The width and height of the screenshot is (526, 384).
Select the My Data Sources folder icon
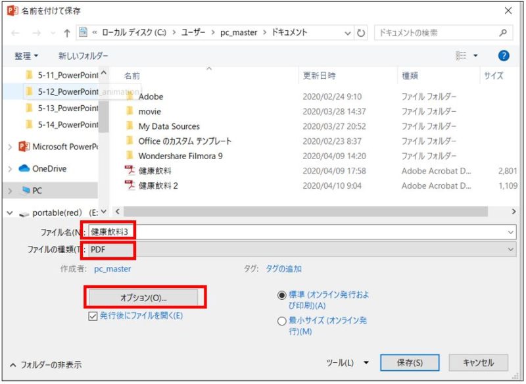pos(130,126)
